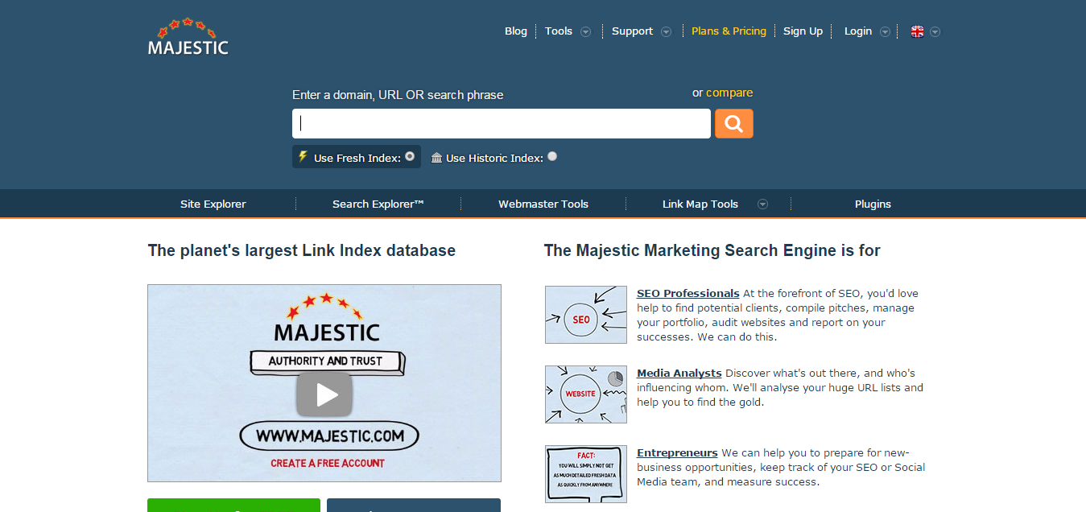This screenshot has height=512, width=1086.
Task: Click the green button below the video
Action: (x=233, y=506)
